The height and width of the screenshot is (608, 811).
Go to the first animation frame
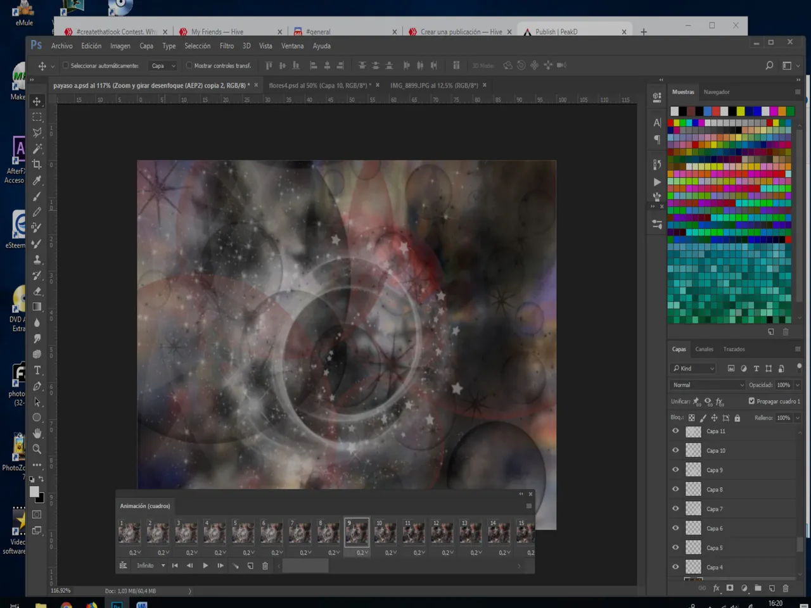pyautogui.click(x=175, y=566)
